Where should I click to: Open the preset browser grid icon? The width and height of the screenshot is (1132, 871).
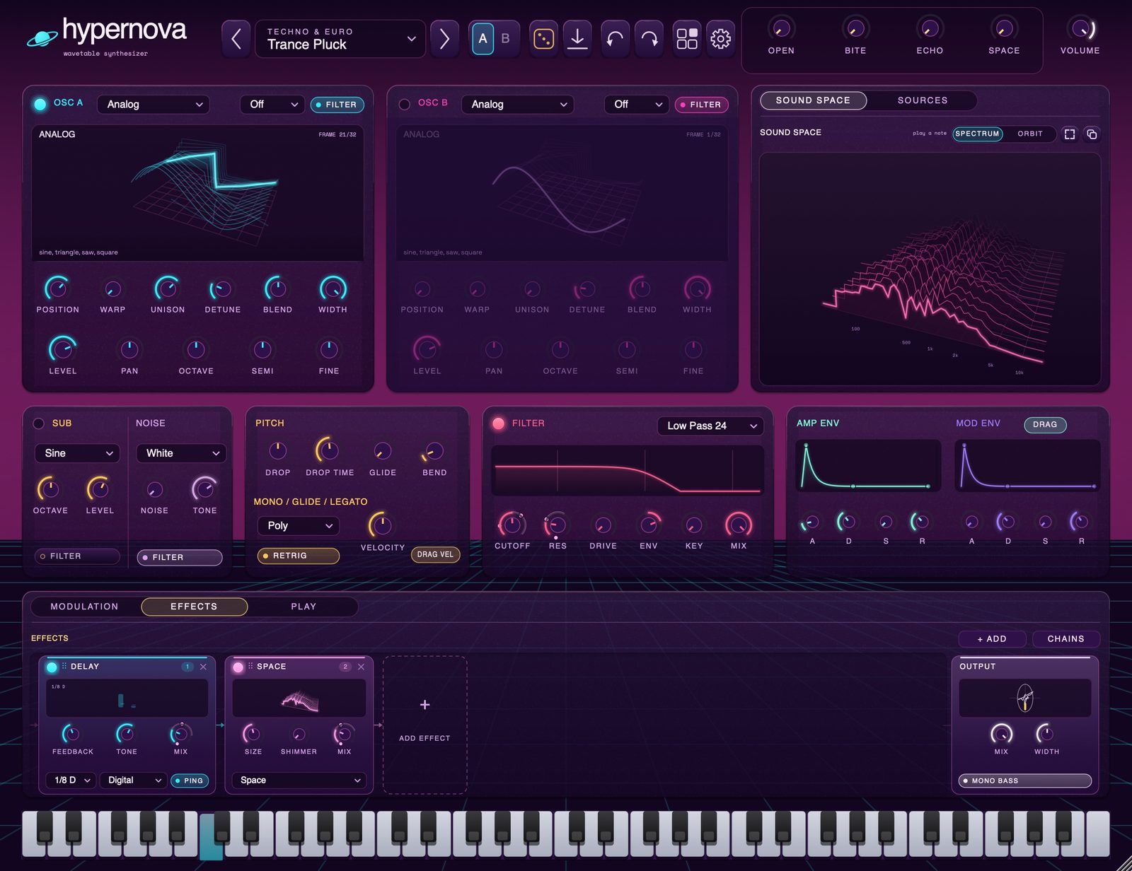(686, 38)
